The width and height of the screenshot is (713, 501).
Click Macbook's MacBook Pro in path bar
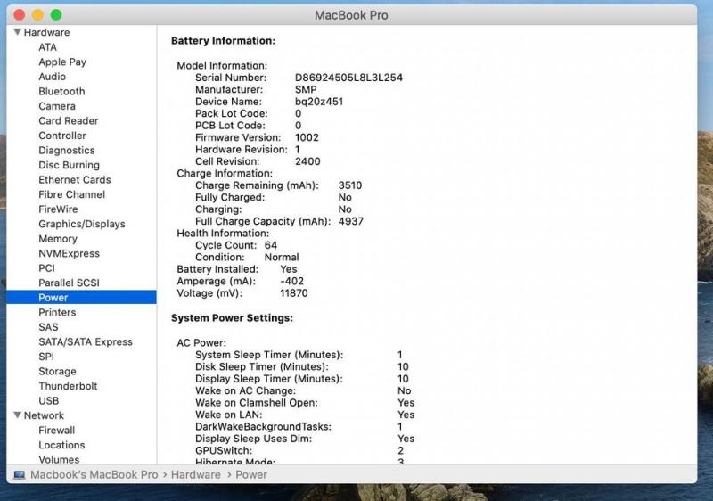[94, 475]
